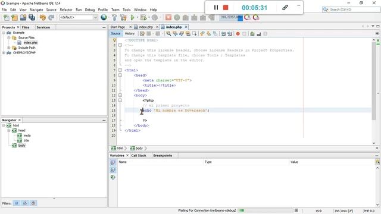This screenshot has height=214, width=381.
Task: Click the garbage collection memory meter
Action: 230,17
